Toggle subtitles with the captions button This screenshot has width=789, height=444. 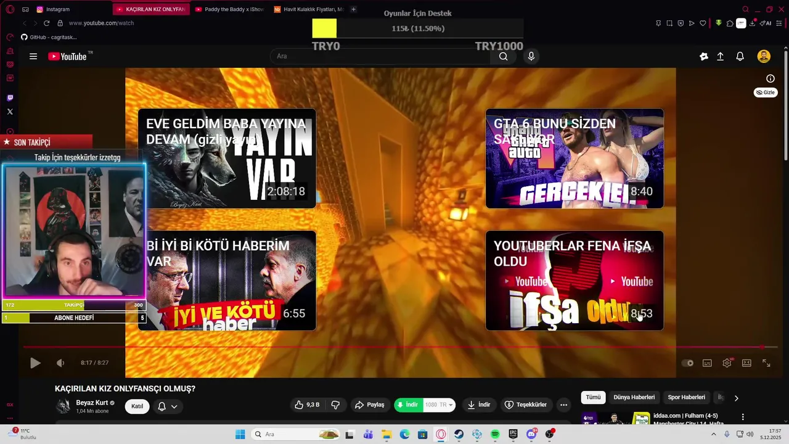click(x=707, y=363)
